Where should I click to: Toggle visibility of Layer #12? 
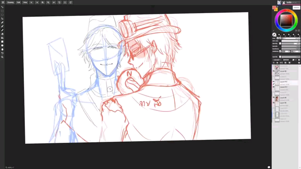point(274,87)
